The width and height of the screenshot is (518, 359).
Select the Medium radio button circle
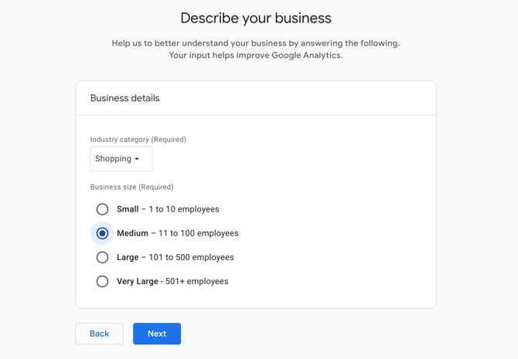pos(102,233)
